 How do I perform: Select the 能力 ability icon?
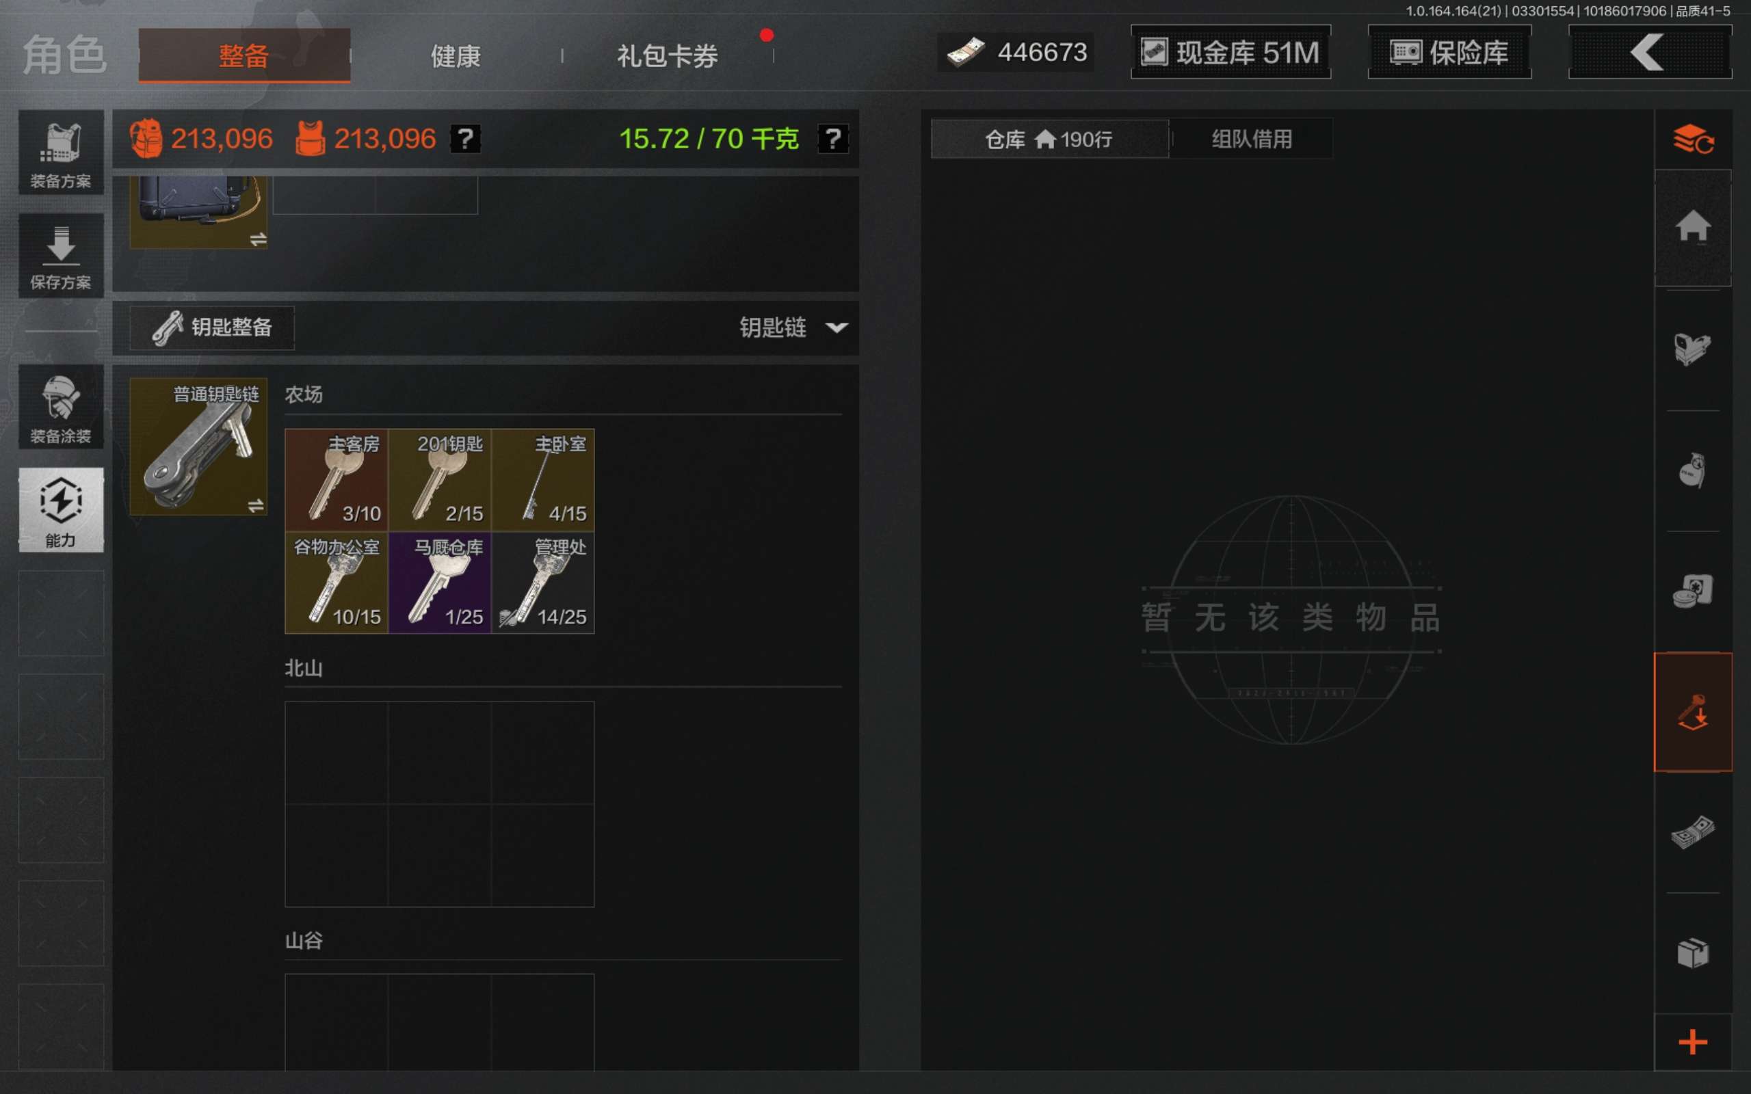coord(61,510)
